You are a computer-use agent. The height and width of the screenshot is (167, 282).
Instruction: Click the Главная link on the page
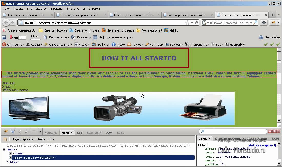tap(8, 83)
